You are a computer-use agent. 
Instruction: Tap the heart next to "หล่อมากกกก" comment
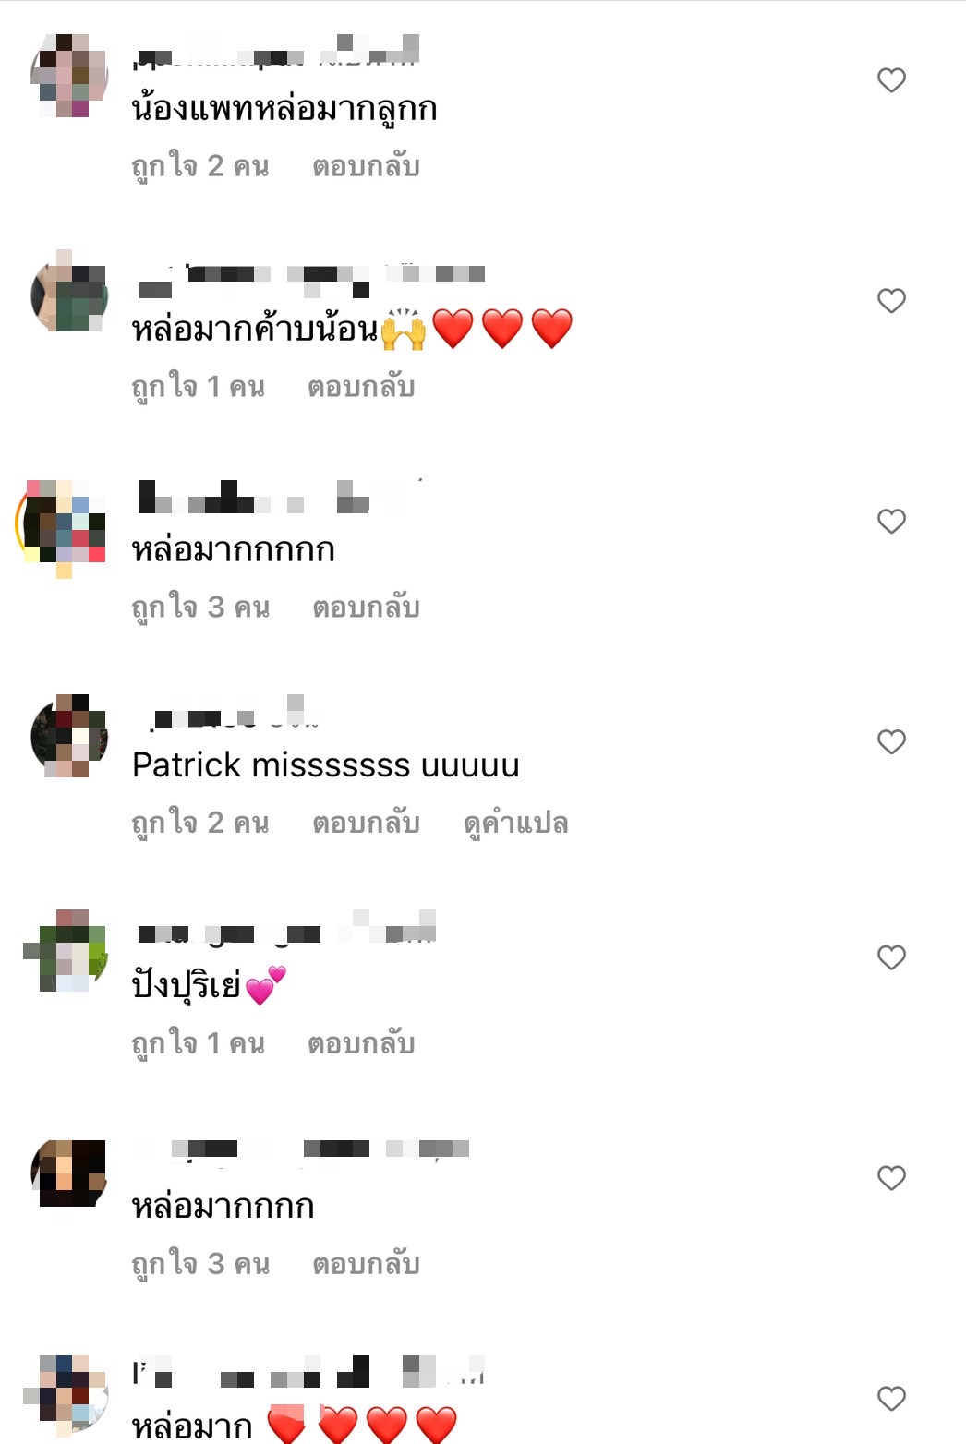(x=891, y=1178)
